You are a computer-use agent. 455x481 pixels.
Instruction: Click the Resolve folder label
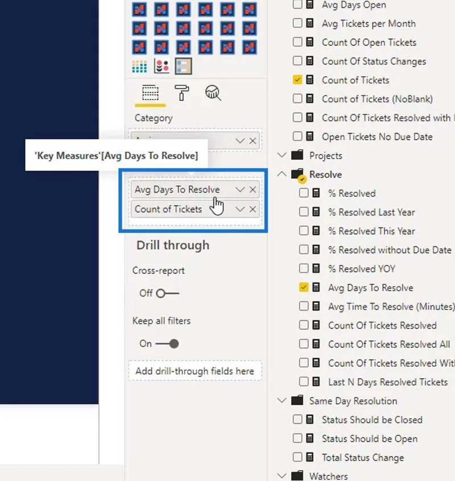pos(325,175)
